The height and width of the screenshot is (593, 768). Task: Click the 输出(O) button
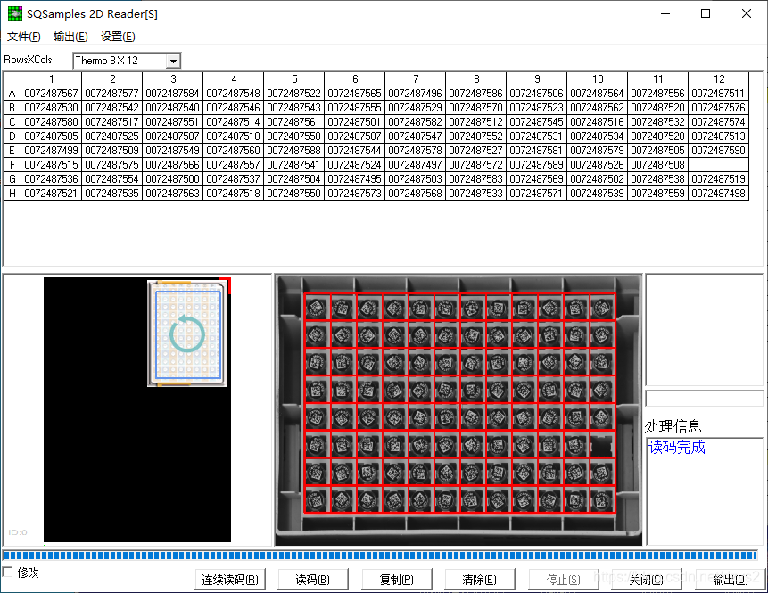pyautogui.click(x=731, y=580)
